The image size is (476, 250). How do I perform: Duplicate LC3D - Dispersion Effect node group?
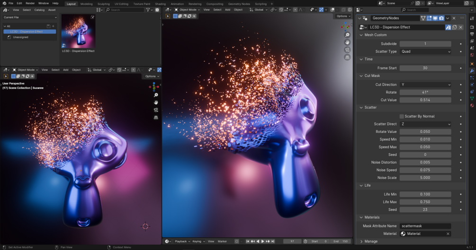tap(454, 27)
